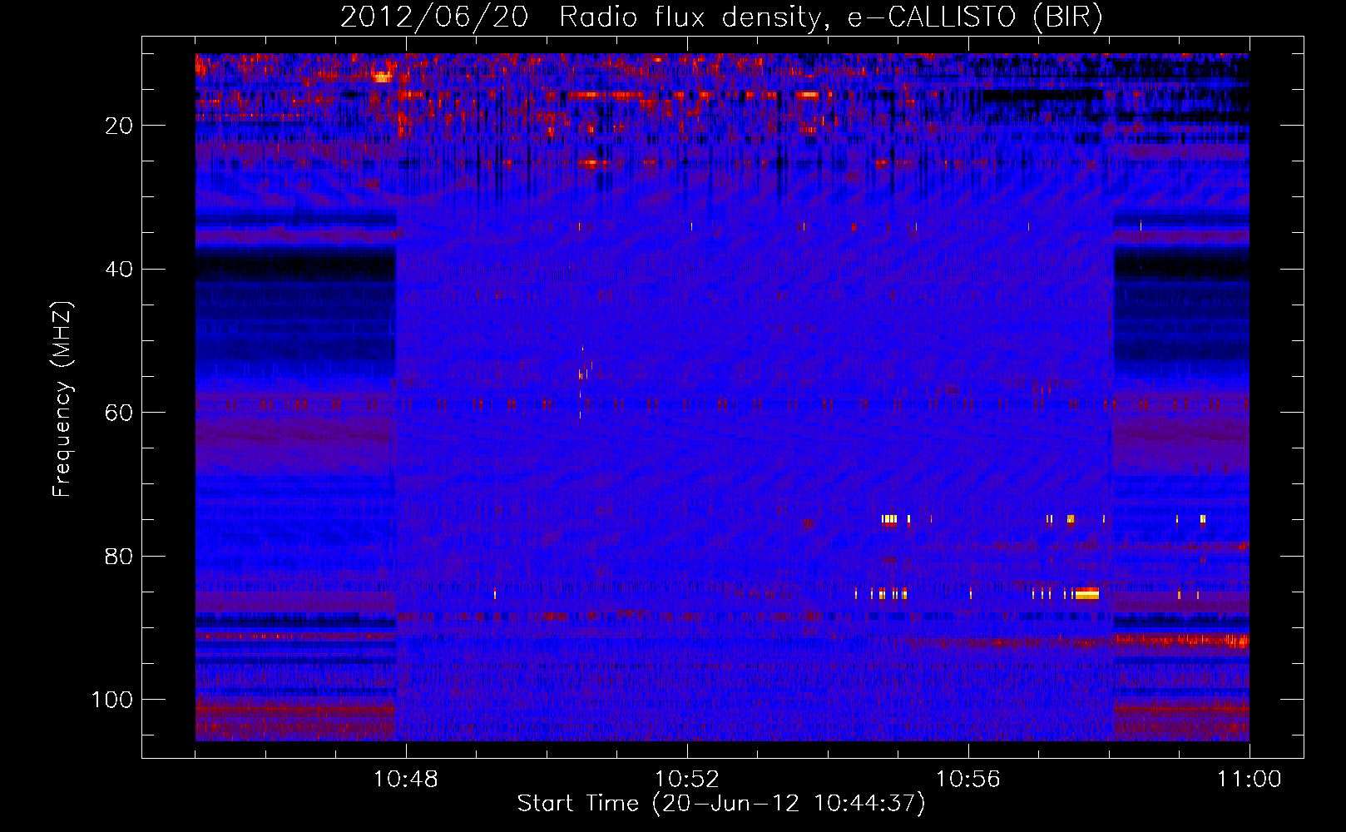This screenshot has width=1346, height=832.
Task: Click the '40' frequency tick label
Action: click(x=119, y=270)
